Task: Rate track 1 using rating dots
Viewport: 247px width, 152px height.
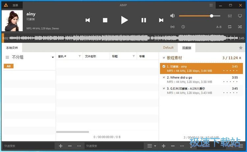Action: (x=230, y=71)
